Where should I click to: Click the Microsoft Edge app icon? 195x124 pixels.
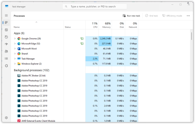[19, 44]
